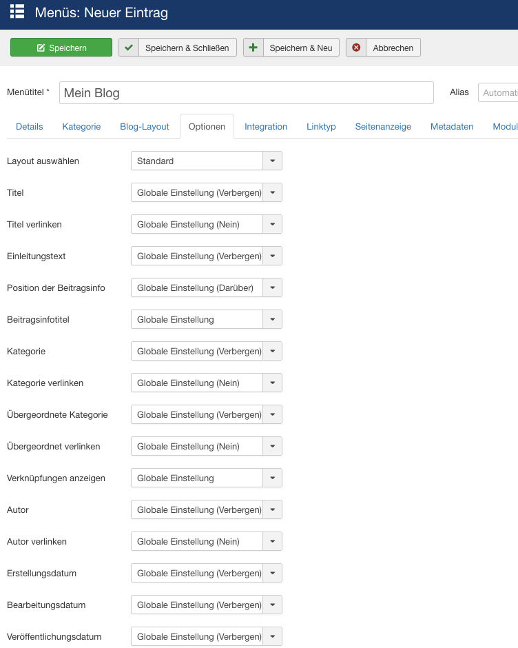This screenshot has width=518, height=648.
Task: Click the red X icon for Abbrechen
Action: point(356,48)
